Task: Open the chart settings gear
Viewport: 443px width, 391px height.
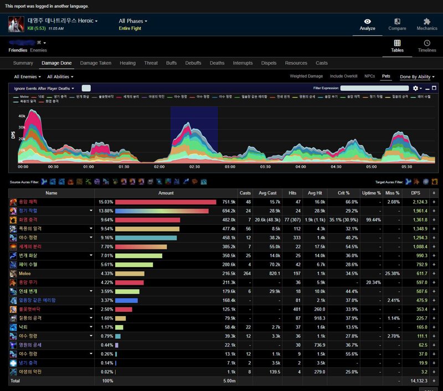Action: (x=415, y=88)
